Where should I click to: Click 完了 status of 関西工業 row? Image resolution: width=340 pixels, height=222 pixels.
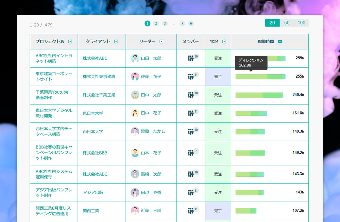click(x=218, y=211)
